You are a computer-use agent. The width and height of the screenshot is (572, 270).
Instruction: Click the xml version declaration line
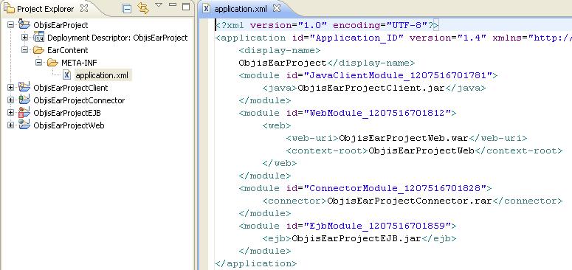pyautogui.click(x=327, y=25)
